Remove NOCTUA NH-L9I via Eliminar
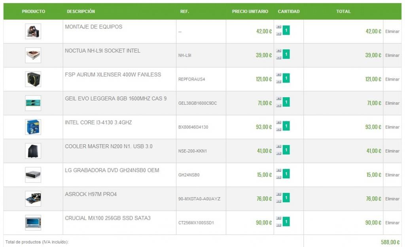This screenshot has height=247, width=405. [x=392, y=55]
